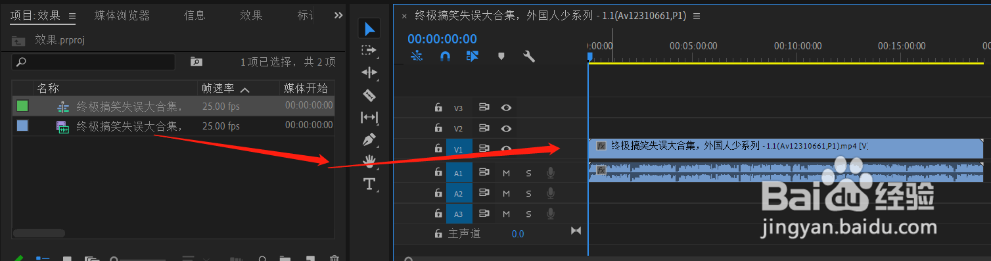
Task: Click the project search input field
Action: pyautogui.click(x=93, y=62)
